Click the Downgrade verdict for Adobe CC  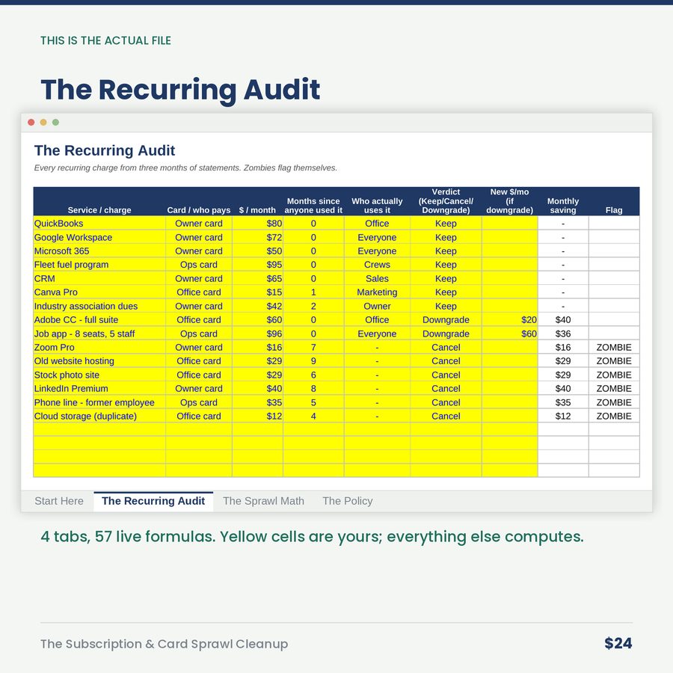[446, 319]
